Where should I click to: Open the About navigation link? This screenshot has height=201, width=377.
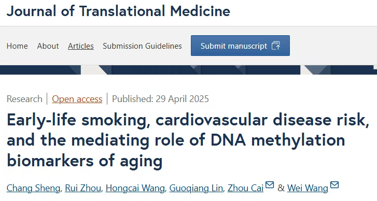48,46
